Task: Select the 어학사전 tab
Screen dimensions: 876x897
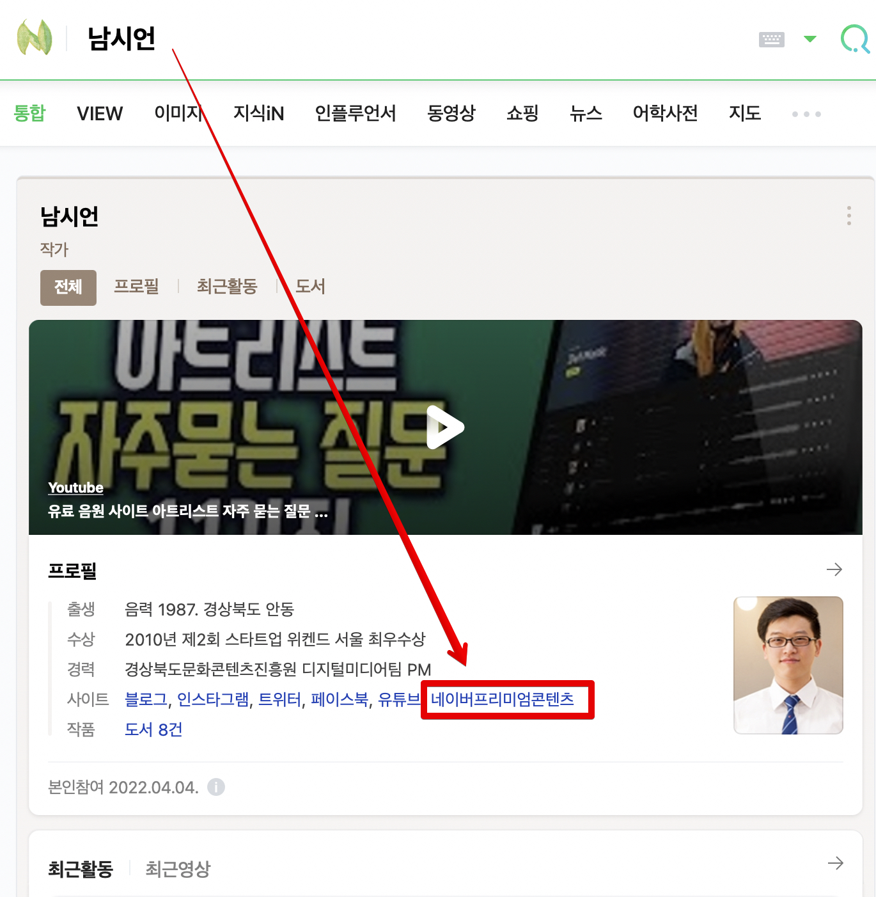Action: pos(665,113)
